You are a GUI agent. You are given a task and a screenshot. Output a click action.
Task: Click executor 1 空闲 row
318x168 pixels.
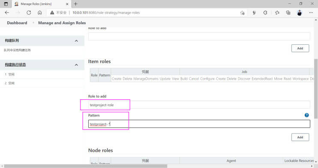42,75
